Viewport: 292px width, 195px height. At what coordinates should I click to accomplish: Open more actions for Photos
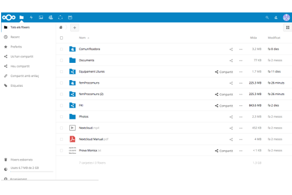(x=241, y=117)
